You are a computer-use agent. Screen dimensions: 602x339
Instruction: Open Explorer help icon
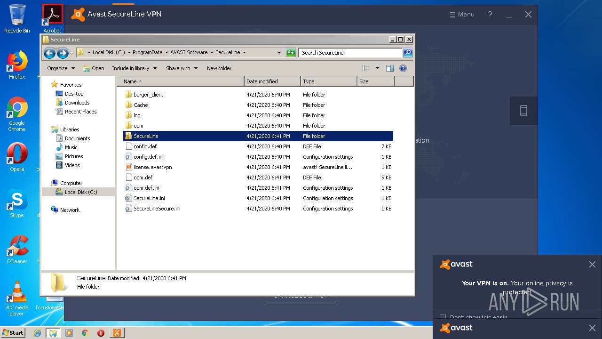tap(403, 68)
